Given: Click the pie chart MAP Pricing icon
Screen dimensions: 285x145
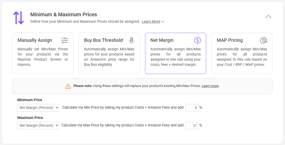Looking at the screenshot, I should (264, 40).
